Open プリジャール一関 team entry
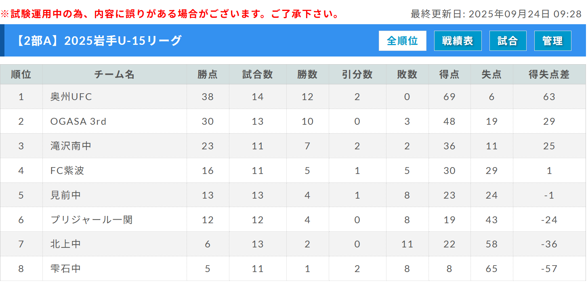This screenshot has height=287, width=588. click(x=91, y=220)
